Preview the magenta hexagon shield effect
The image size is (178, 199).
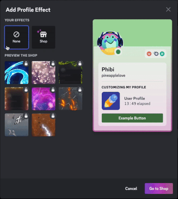pyautogui.click(x=43, y=99)
